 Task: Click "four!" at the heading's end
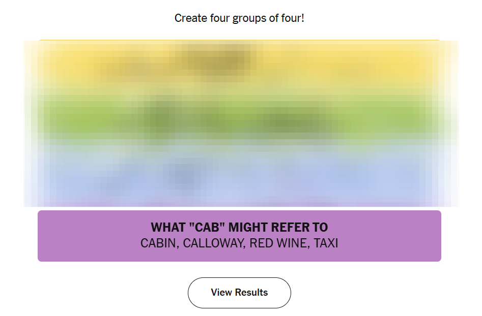[293, 18]
